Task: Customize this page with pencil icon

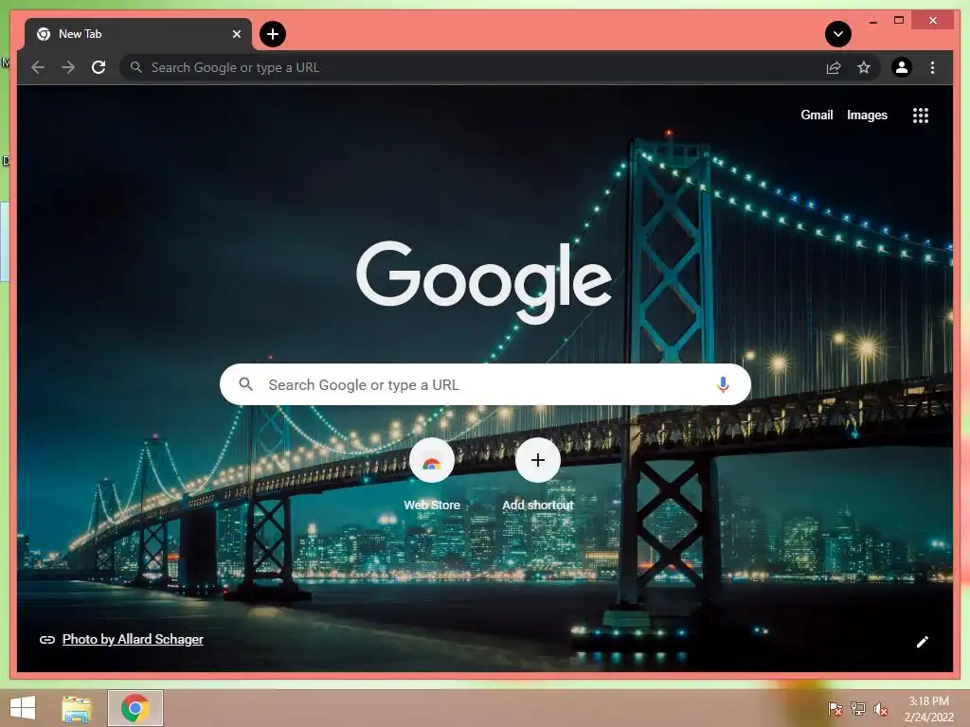Action: pyautogui.click(x=923, y=642)
